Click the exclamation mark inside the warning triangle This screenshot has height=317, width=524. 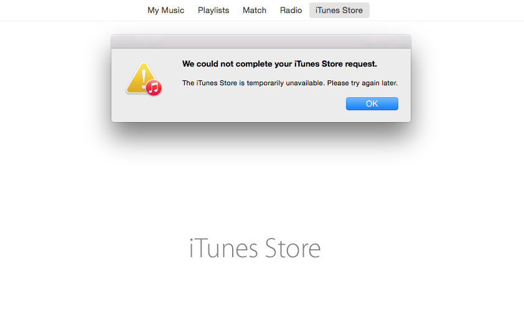(x=144, y=76)
